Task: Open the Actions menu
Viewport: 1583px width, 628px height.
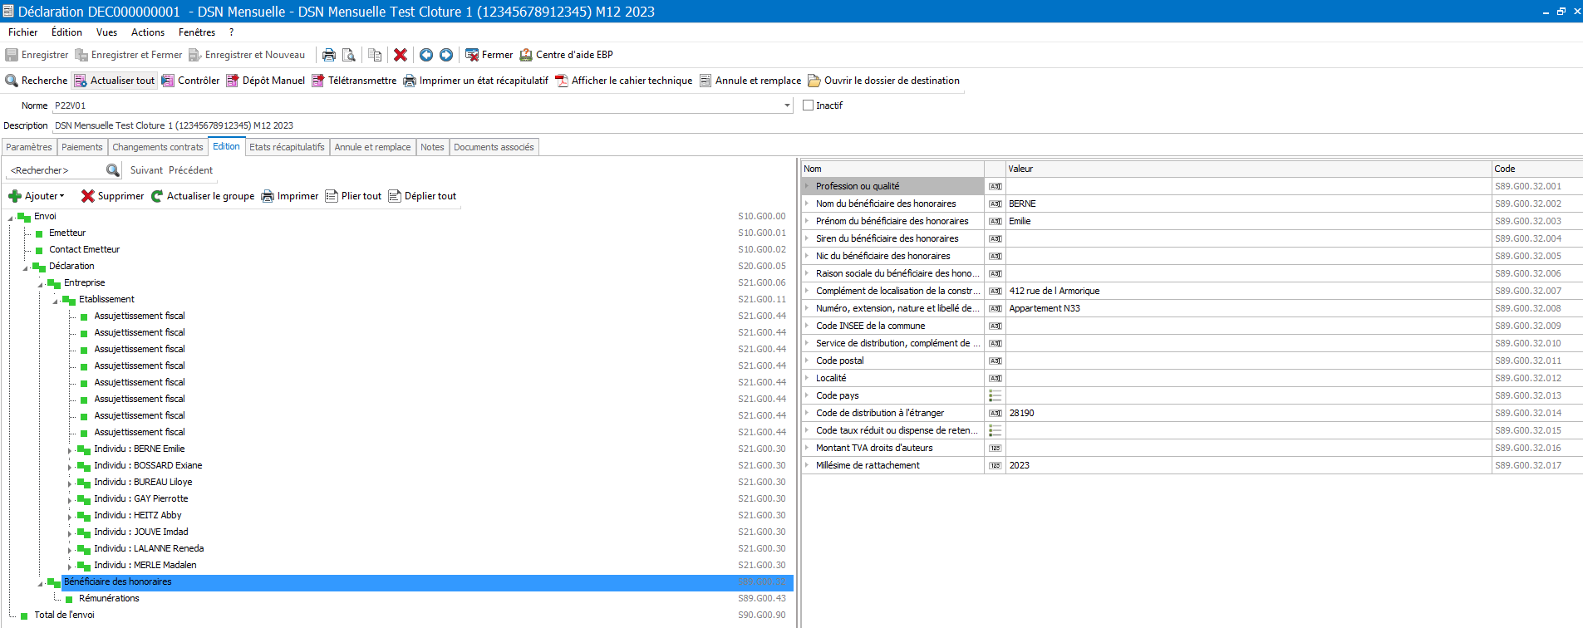Action: (148, 32)
